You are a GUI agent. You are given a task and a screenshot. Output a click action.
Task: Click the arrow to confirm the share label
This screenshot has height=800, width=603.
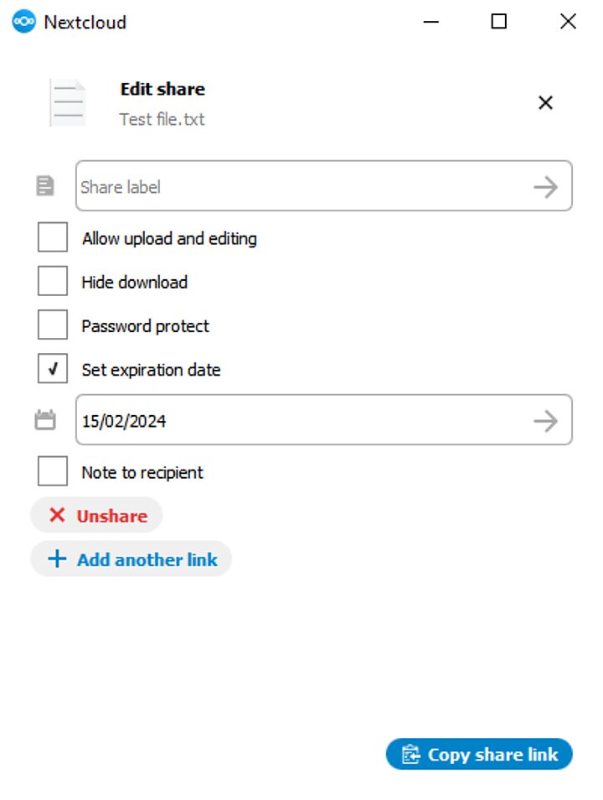(x=547, y=186)
